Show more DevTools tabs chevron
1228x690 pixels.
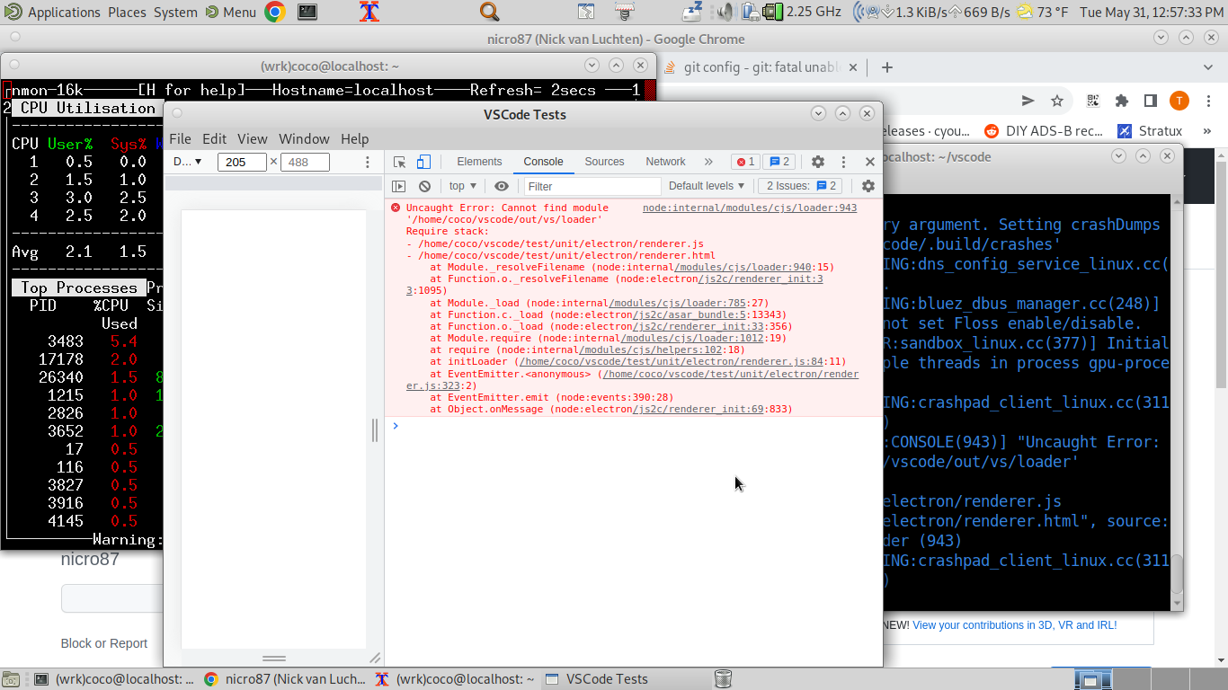click(708, 162)
